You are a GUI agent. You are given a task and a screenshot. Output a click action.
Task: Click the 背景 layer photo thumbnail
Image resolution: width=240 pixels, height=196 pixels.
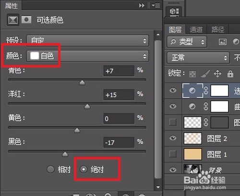pyautogui.click(x=193, y=169)
